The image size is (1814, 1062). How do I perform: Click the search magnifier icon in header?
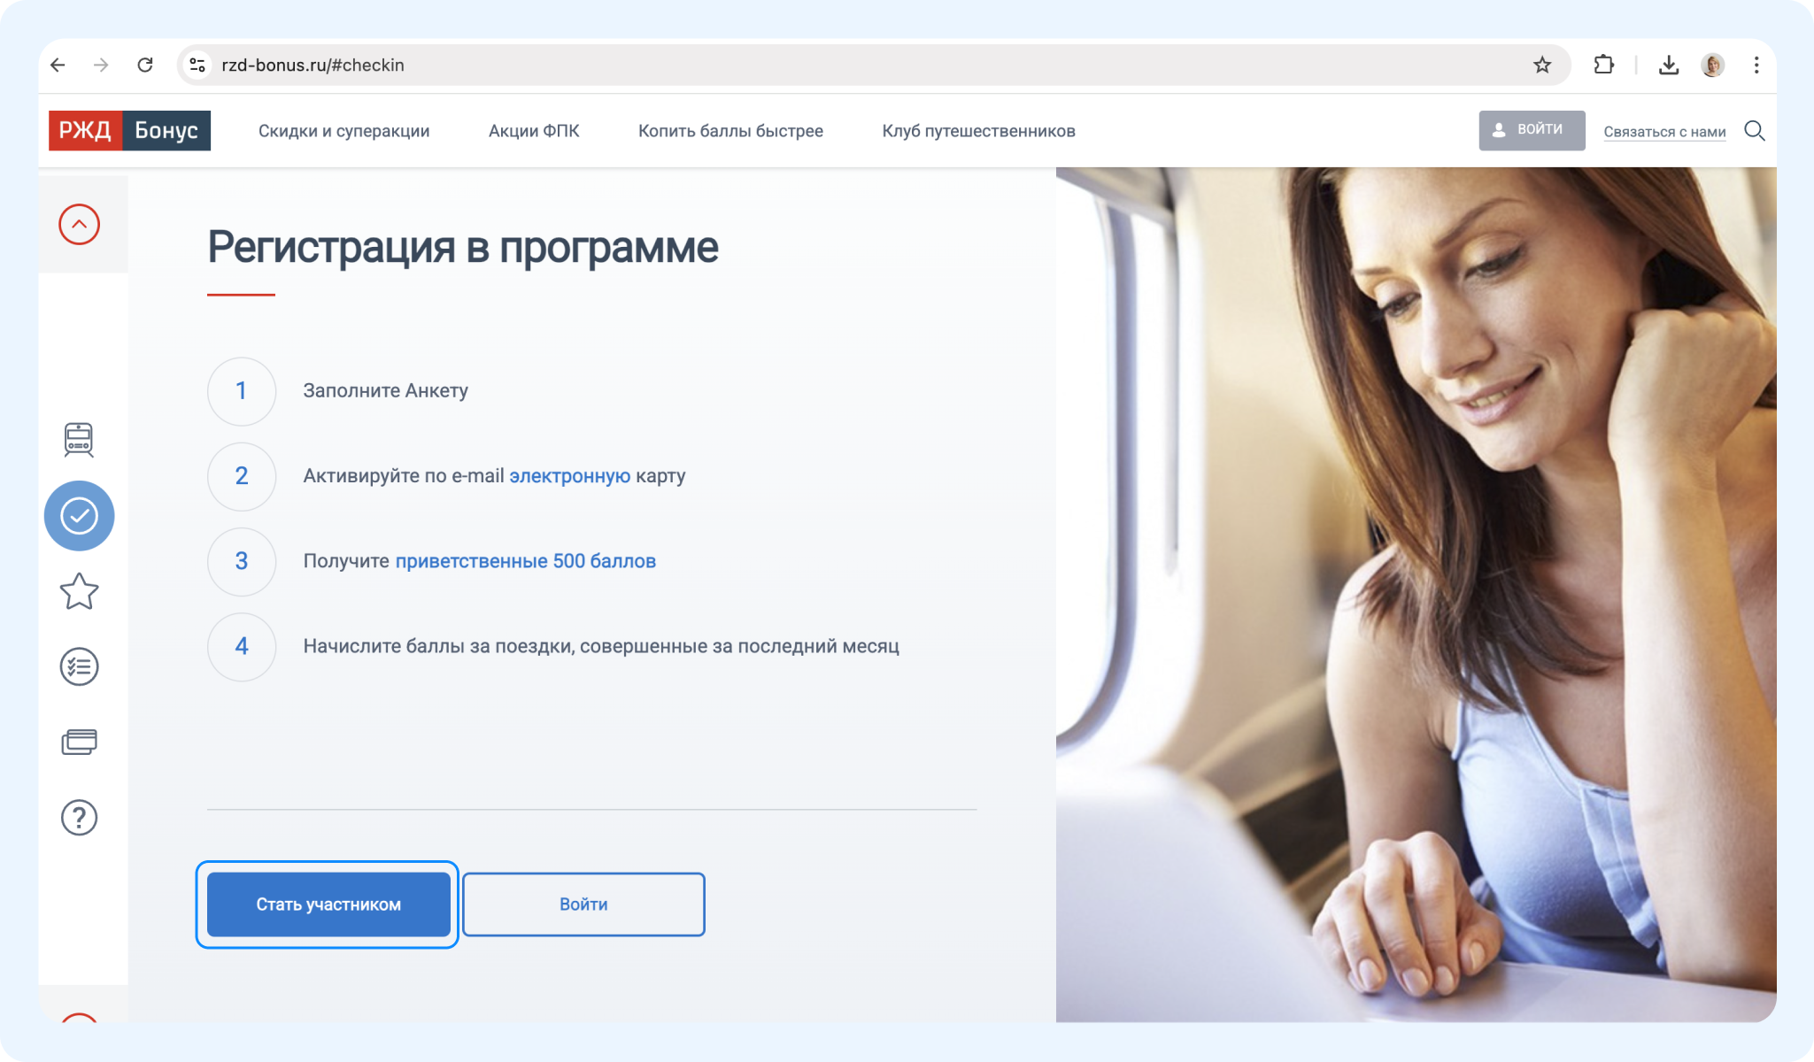[1754, 131]
